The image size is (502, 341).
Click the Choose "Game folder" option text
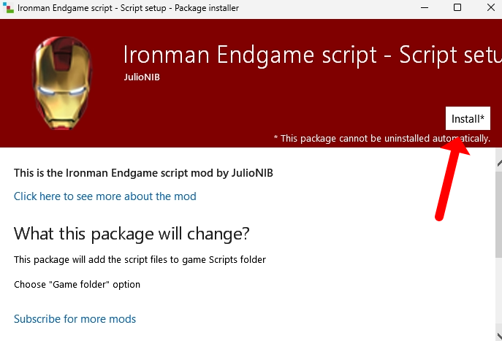pos(77,284)
